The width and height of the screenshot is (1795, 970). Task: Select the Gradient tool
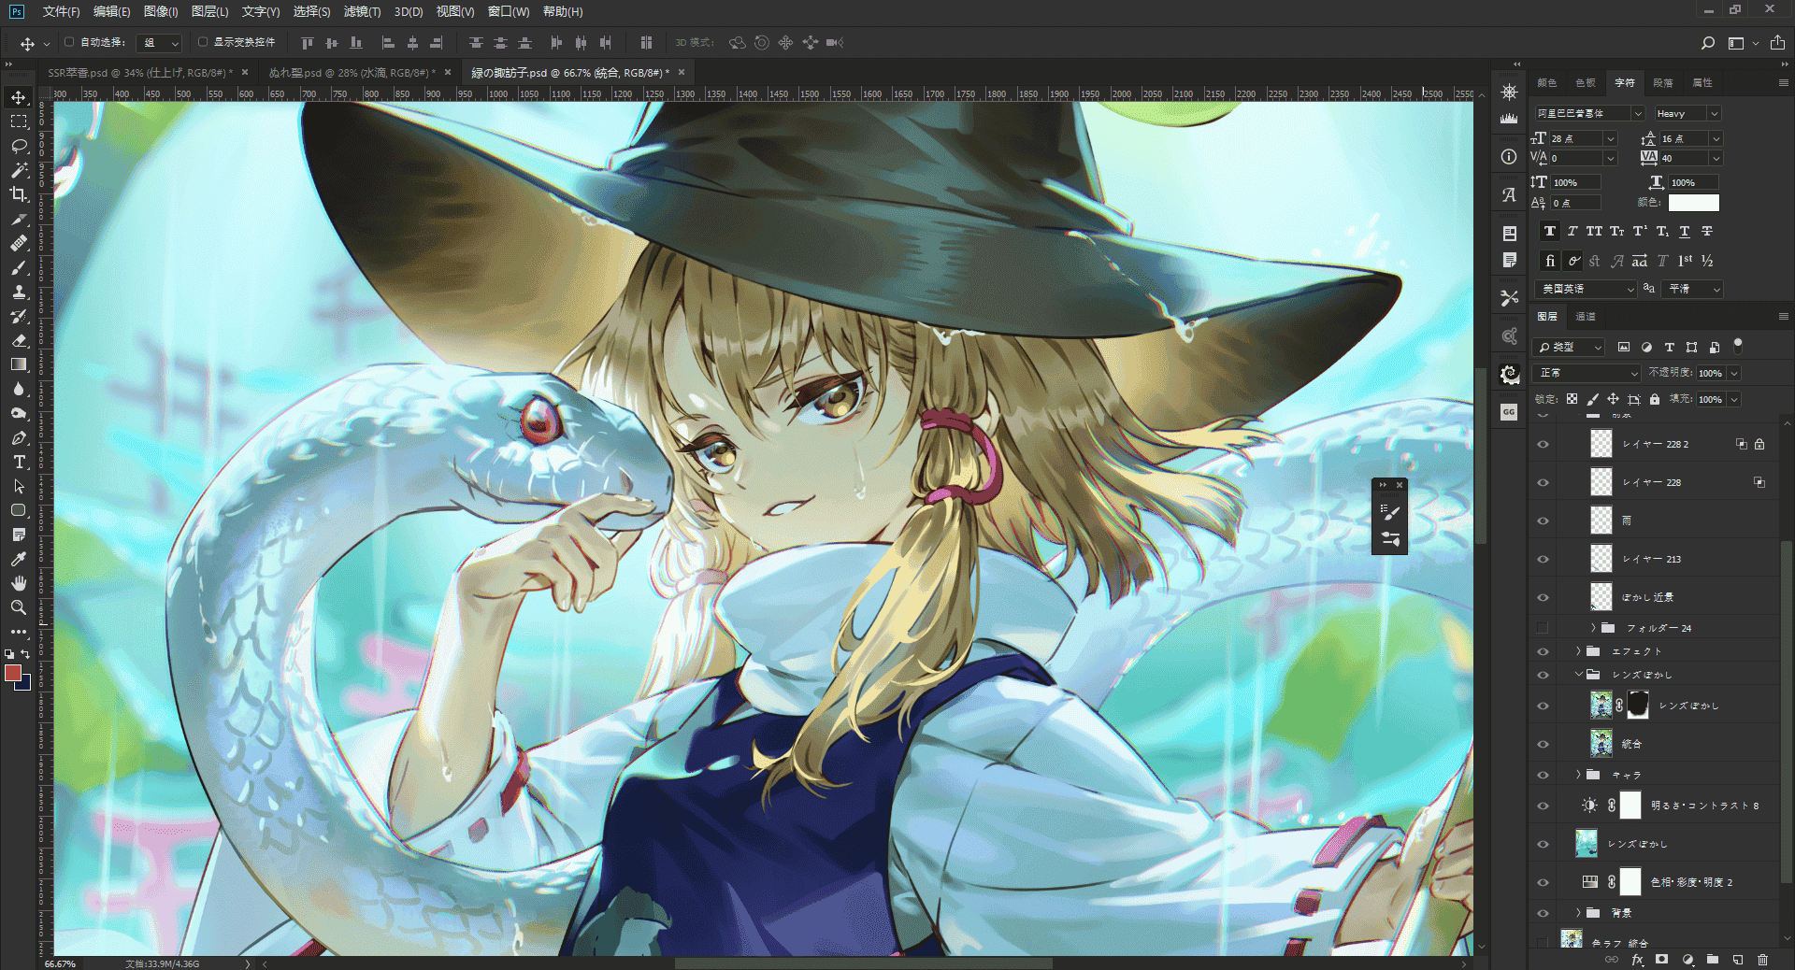[x=19, y=364]
